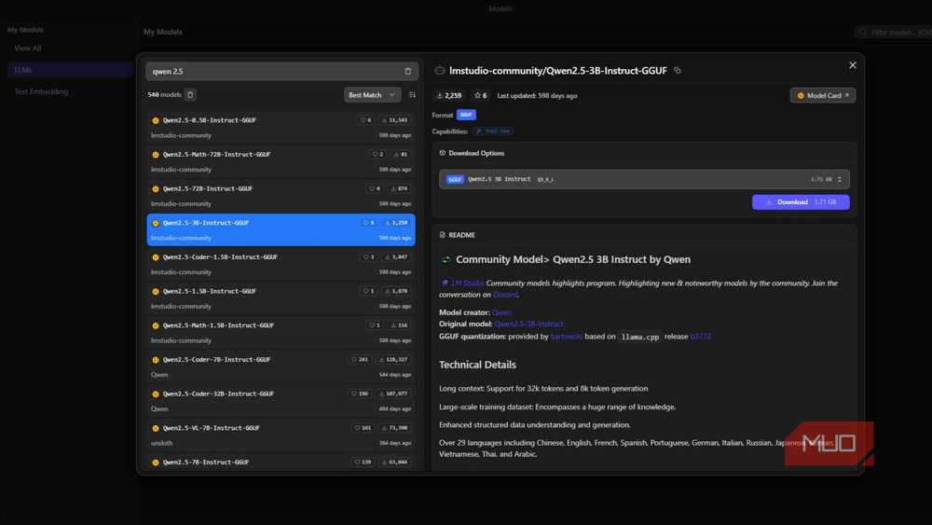Click the Download Options header

(x=472, y=154)
